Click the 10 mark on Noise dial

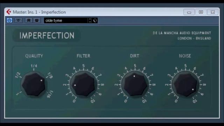coord(195,101)
